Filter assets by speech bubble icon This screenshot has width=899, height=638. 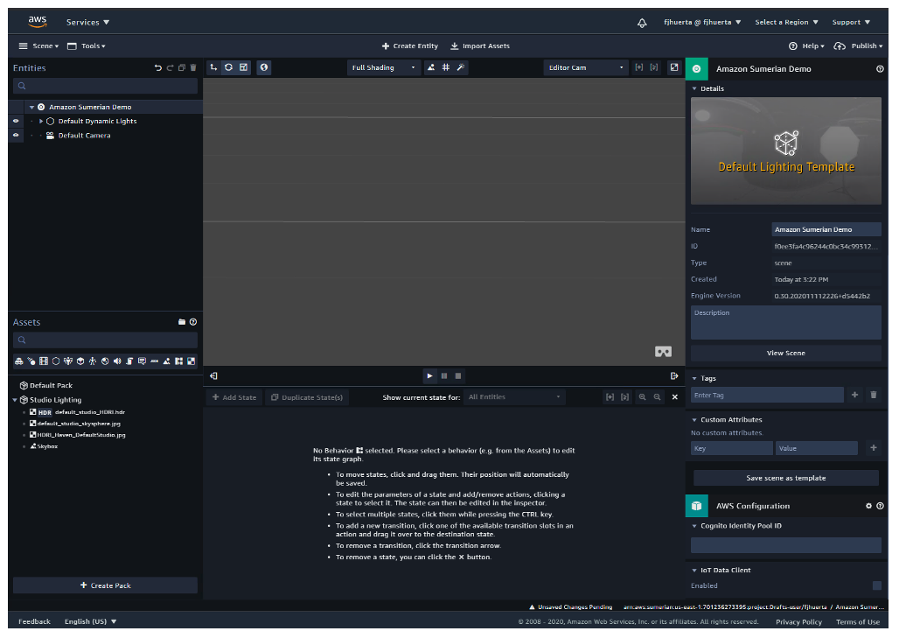142,361
